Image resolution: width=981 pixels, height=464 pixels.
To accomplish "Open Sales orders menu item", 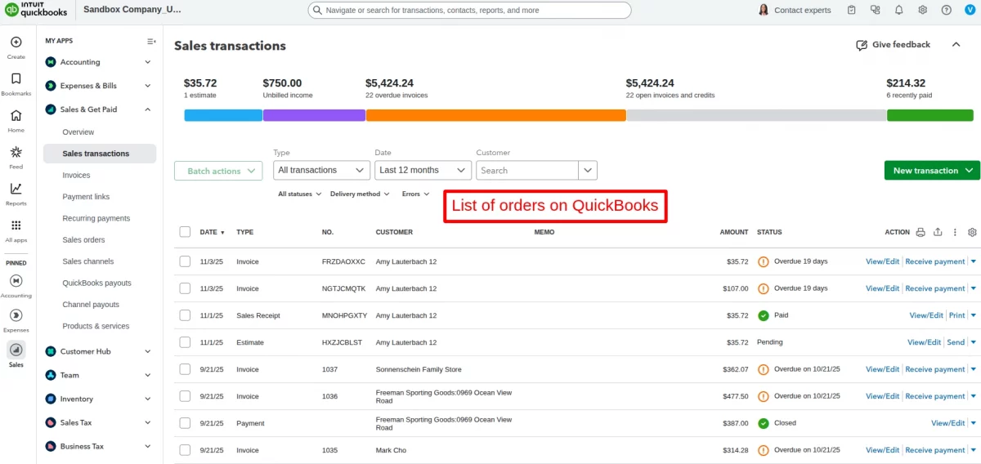I will (84, 240).
